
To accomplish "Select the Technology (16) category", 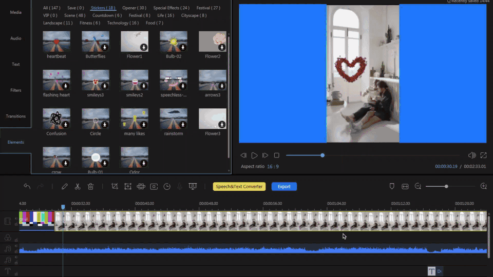I will click(123, 23).
